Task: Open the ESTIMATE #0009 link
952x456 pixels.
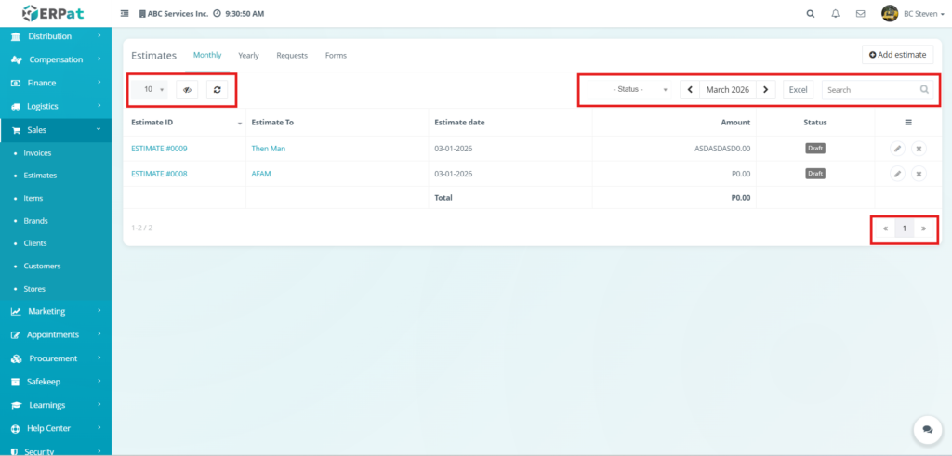Action: 160,148
